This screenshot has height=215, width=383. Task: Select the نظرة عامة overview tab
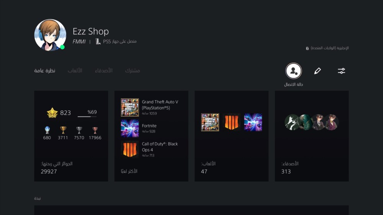click(x=45, y=70)
